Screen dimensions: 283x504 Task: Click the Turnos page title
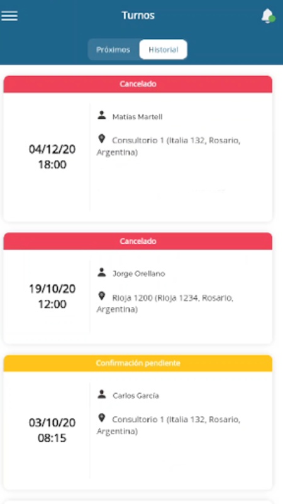(138, 15)
